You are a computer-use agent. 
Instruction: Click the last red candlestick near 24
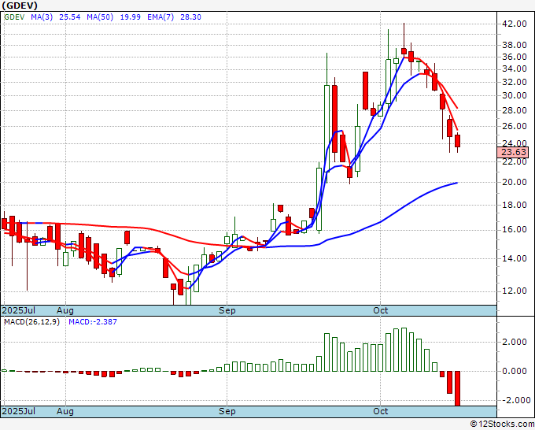coord(458,141)
